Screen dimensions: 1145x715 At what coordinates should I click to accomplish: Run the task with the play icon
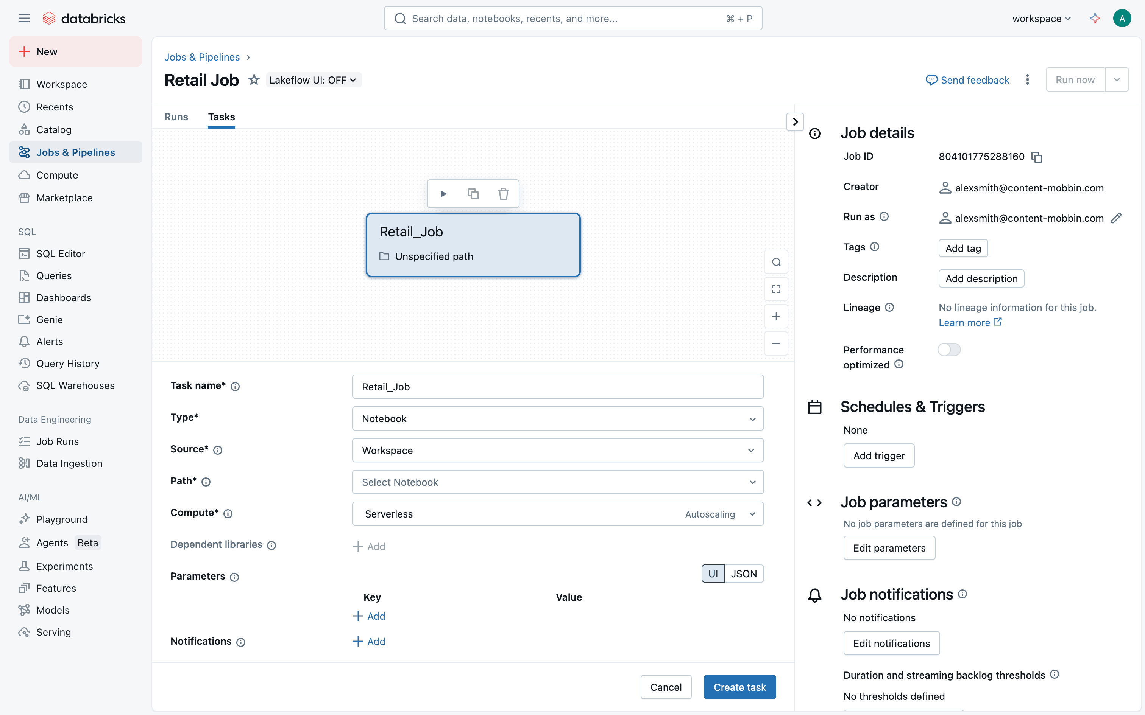[x=443, y=193]
